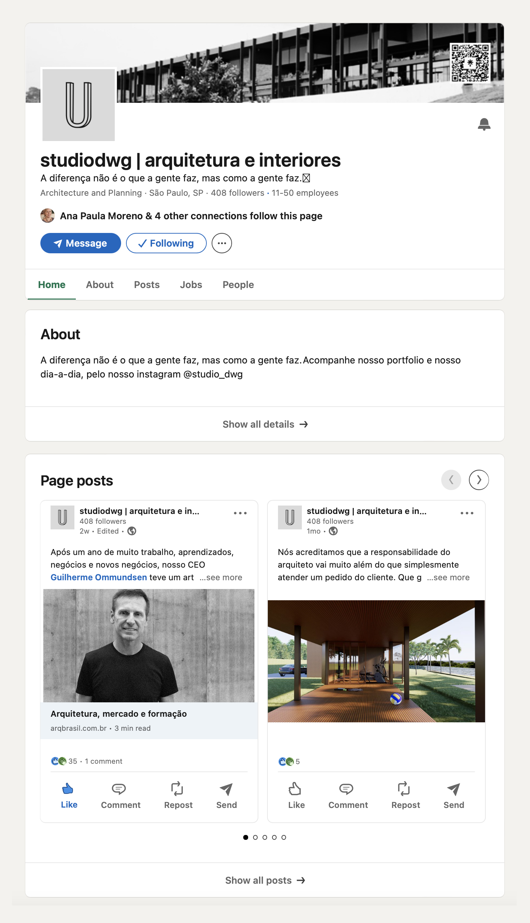Open options menu on the 1mo post
Viewport: 530px width, 923px height.
point(467,513)
